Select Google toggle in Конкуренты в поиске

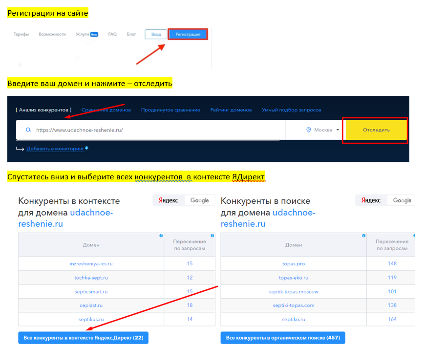pyautogui.click(x=402, y=200)
